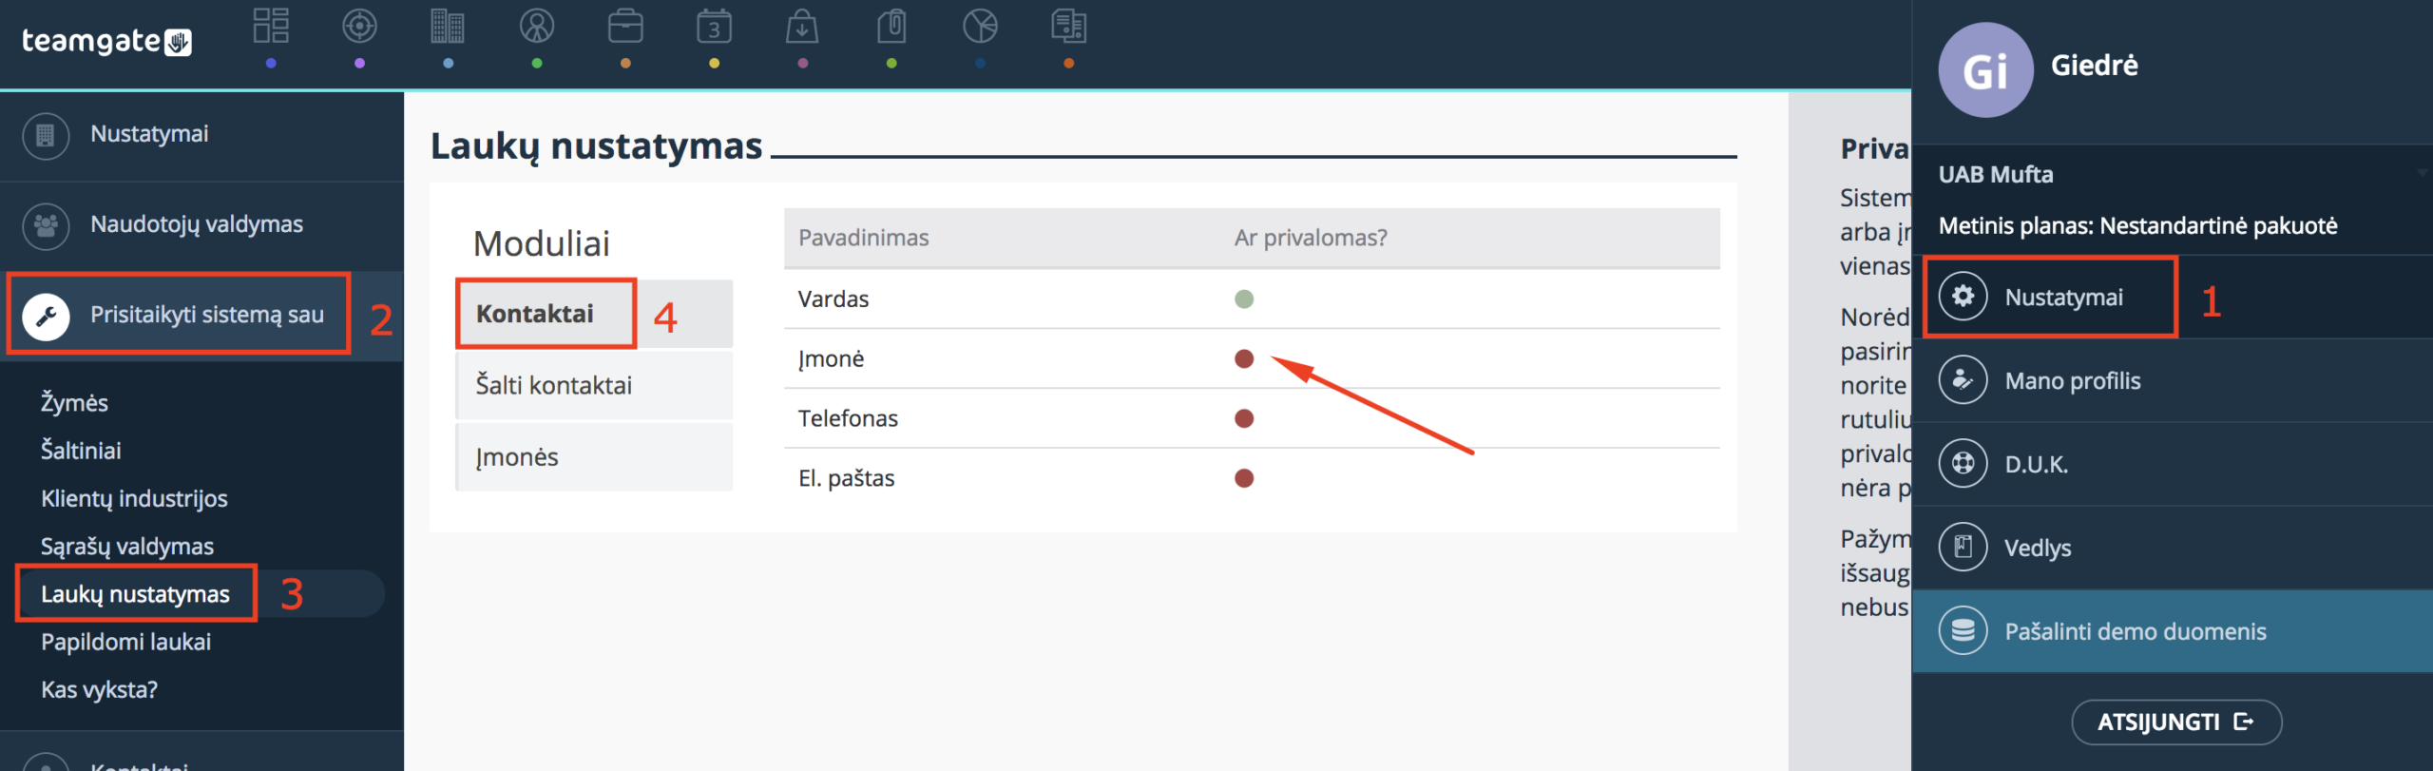The image size is (2433, 771).
Task: Open Laukų nustatymas in the sidebar
Action: pos(135,594)
